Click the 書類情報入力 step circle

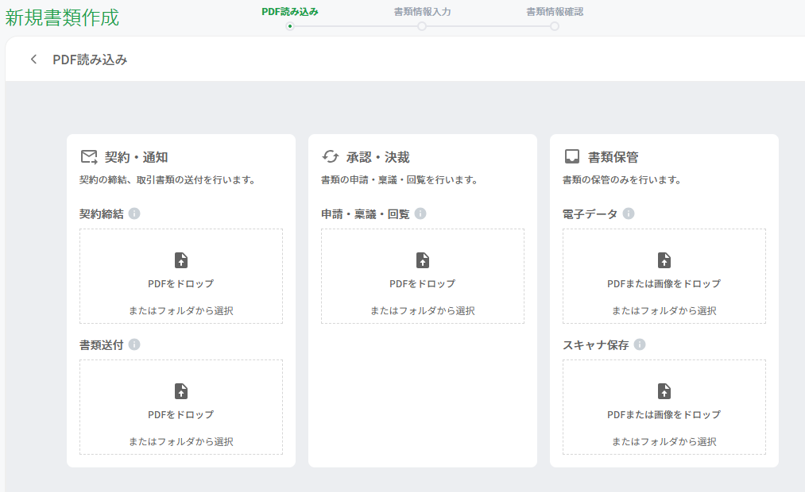422,26
